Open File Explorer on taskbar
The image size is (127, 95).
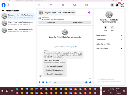tap(22, 89)
